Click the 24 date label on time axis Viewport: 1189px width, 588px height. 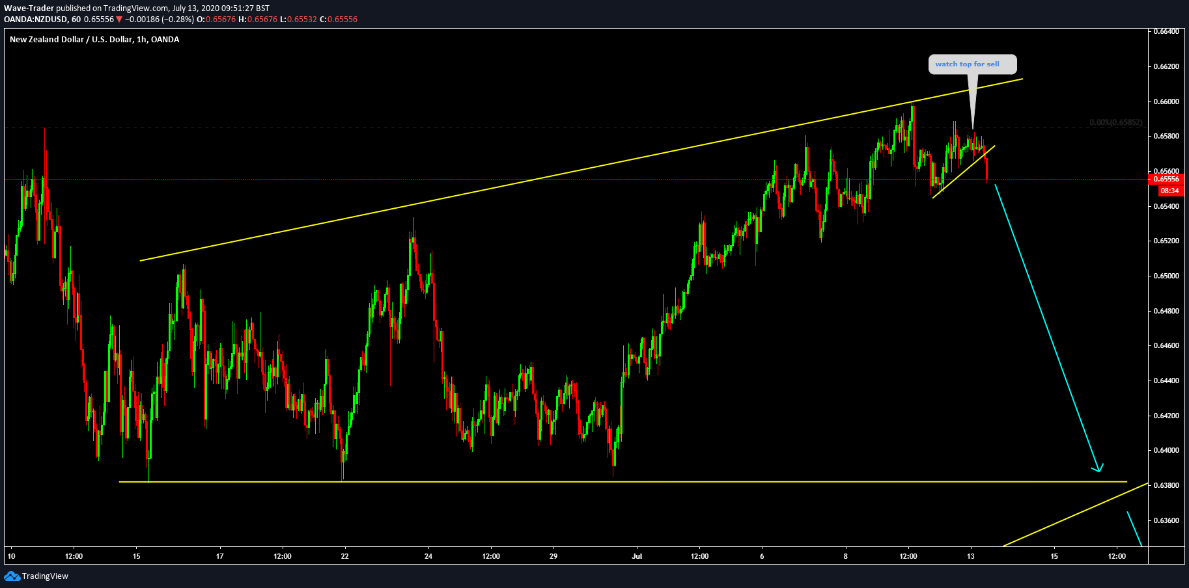click(428, 556)
